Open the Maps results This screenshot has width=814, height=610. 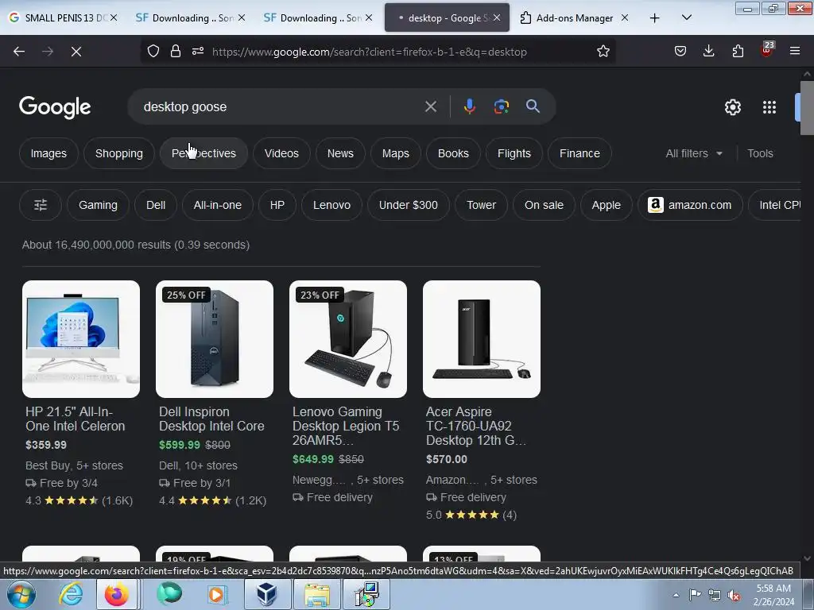pos(396,153)
